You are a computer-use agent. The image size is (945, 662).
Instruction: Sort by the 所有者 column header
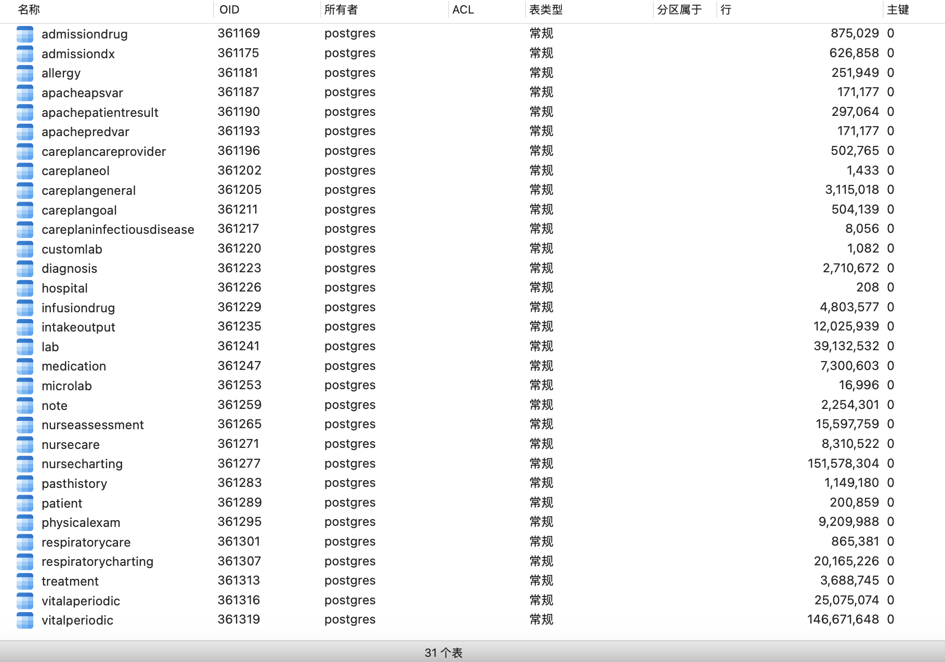pos(341,10)
